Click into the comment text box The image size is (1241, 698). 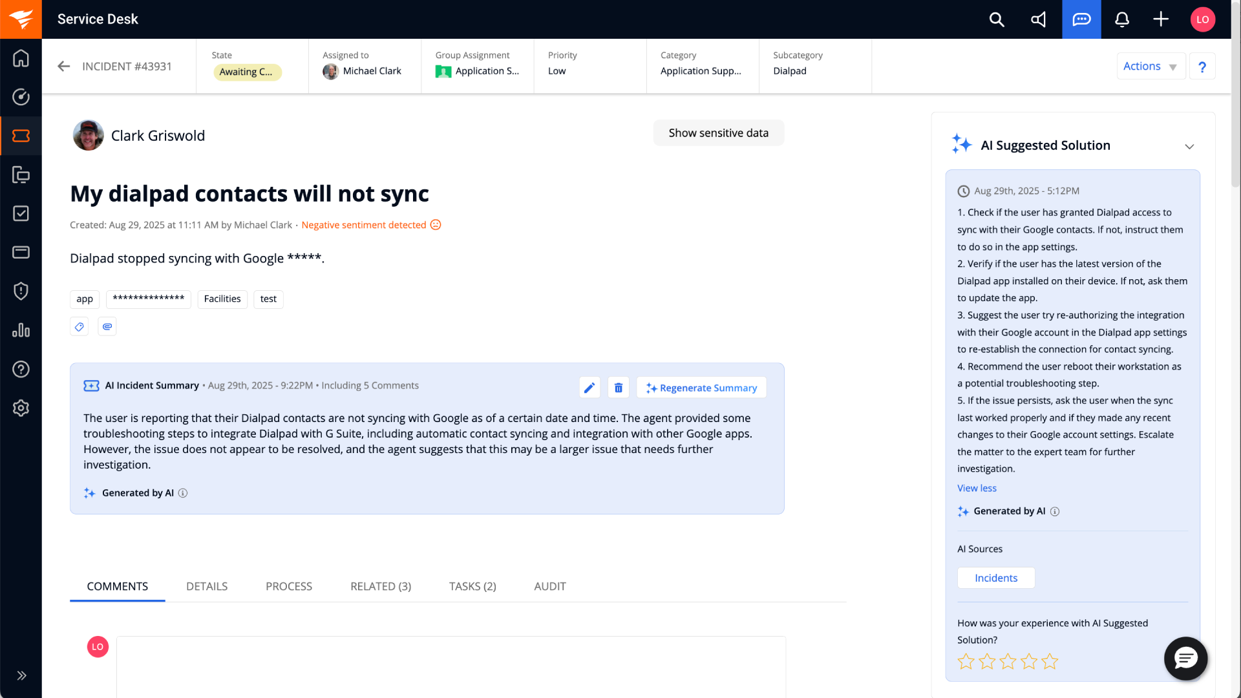[x=451, y=667]
